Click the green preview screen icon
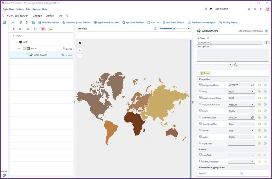 click(51, 29)
